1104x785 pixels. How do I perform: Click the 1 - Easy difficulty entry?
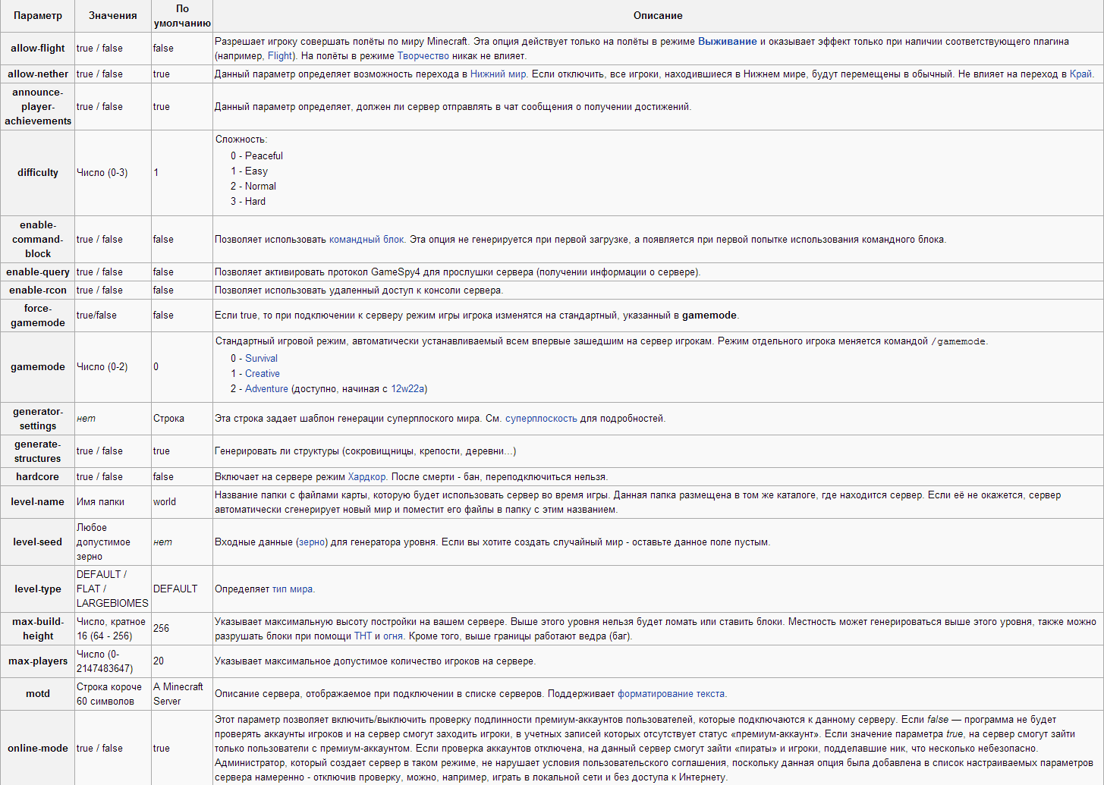tap(250, 171)
